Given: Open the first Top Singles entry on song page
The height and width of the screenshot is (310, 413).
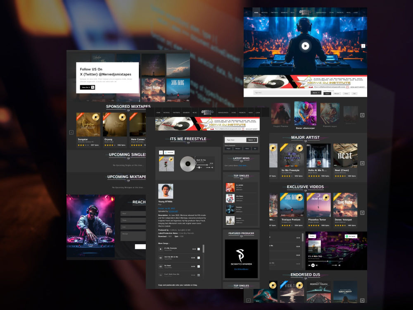Looking at the screenshot, I should (241, 187).
